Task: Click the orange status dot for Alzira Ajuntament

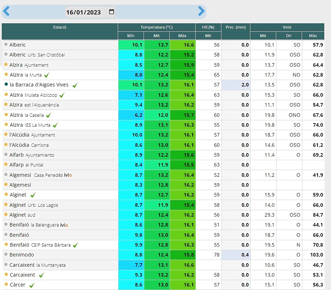Action: 6,65
